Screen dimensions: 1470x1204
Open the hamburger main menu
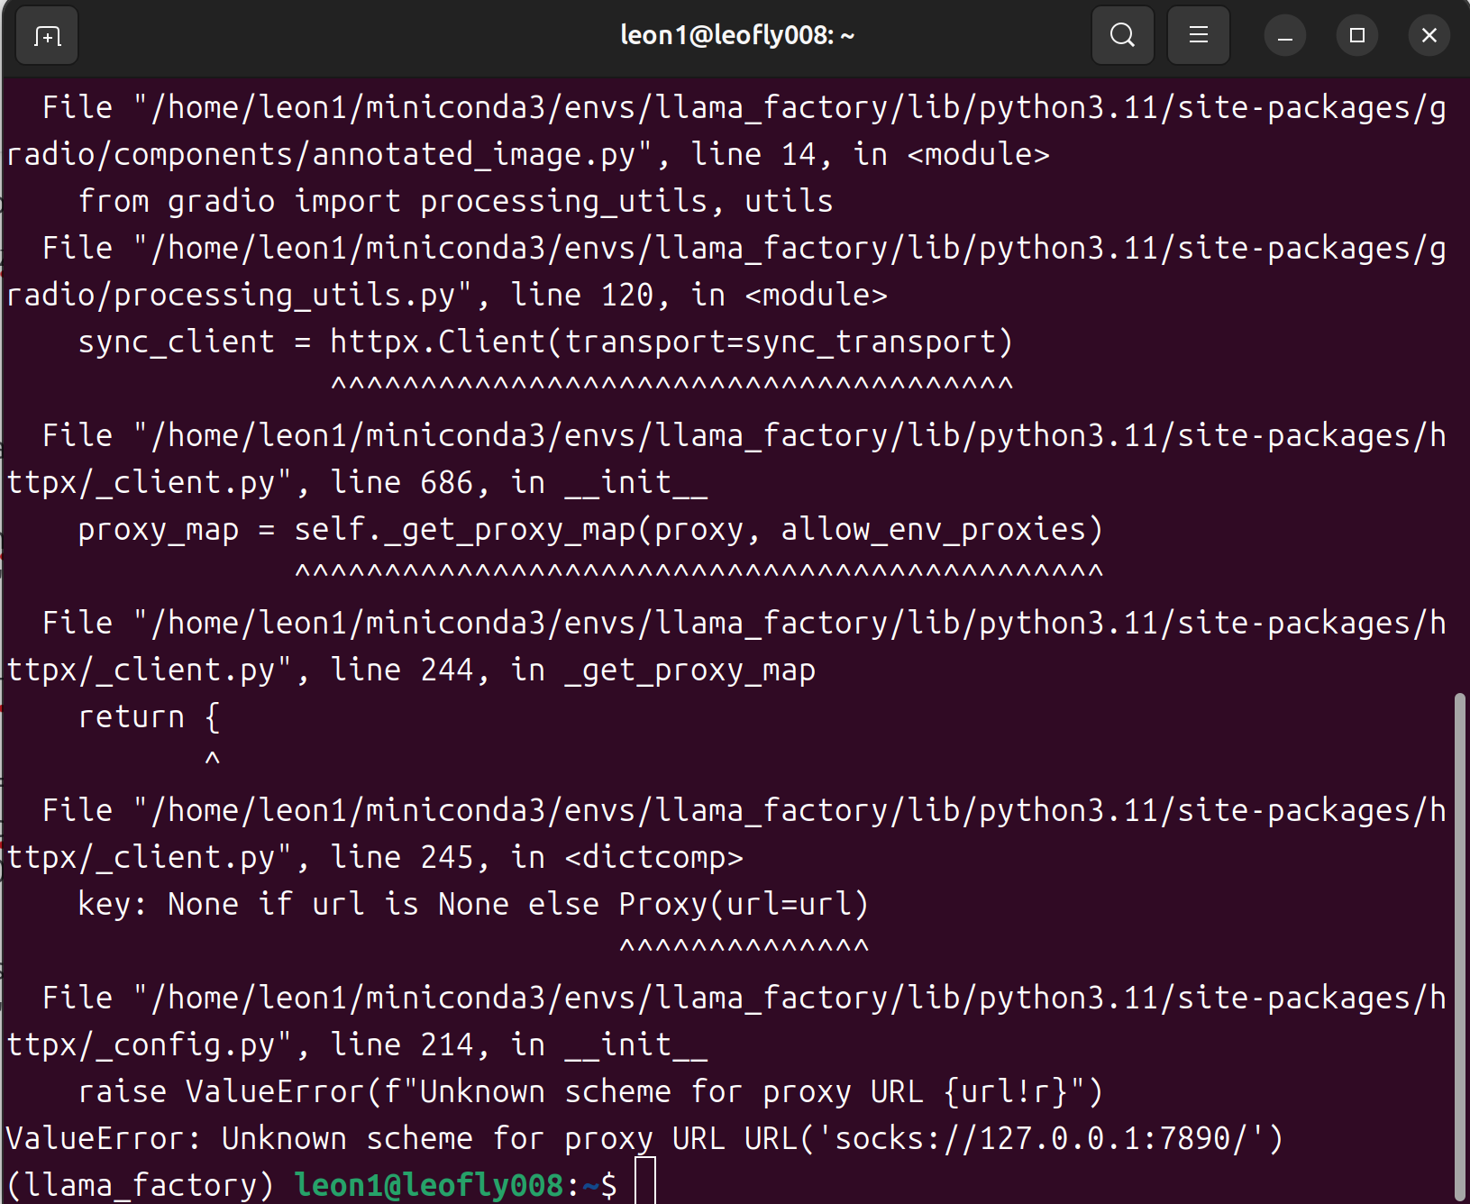[1198, 36]
